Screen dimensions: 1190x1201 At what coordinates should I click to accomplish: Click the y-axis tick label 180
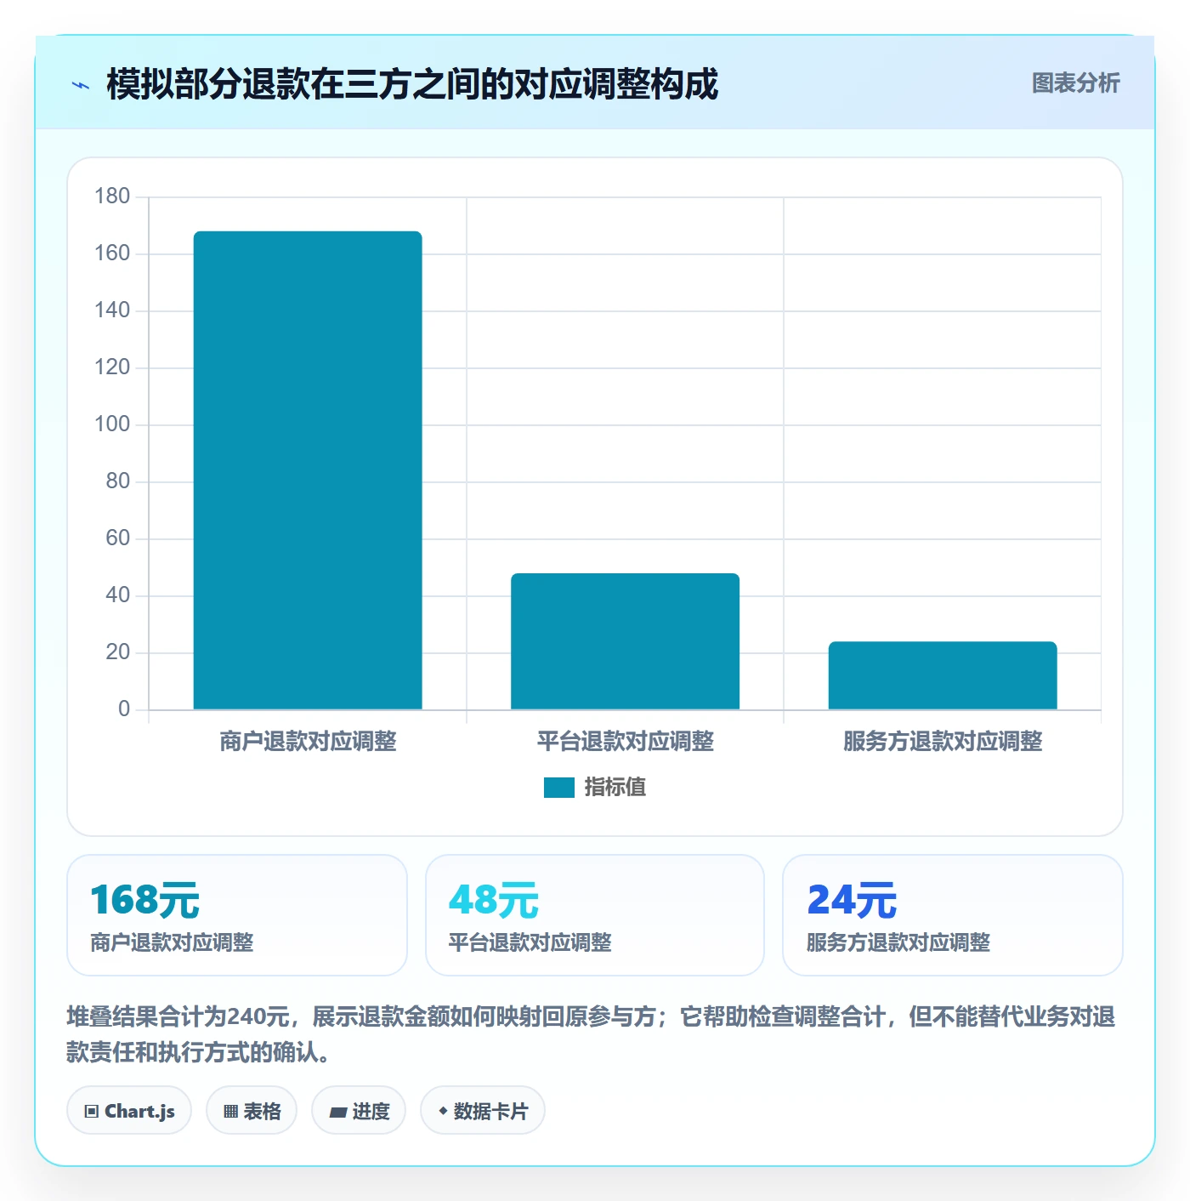[112, 196]
